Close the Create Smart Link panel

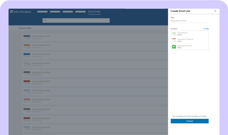[x=215, y=11]
